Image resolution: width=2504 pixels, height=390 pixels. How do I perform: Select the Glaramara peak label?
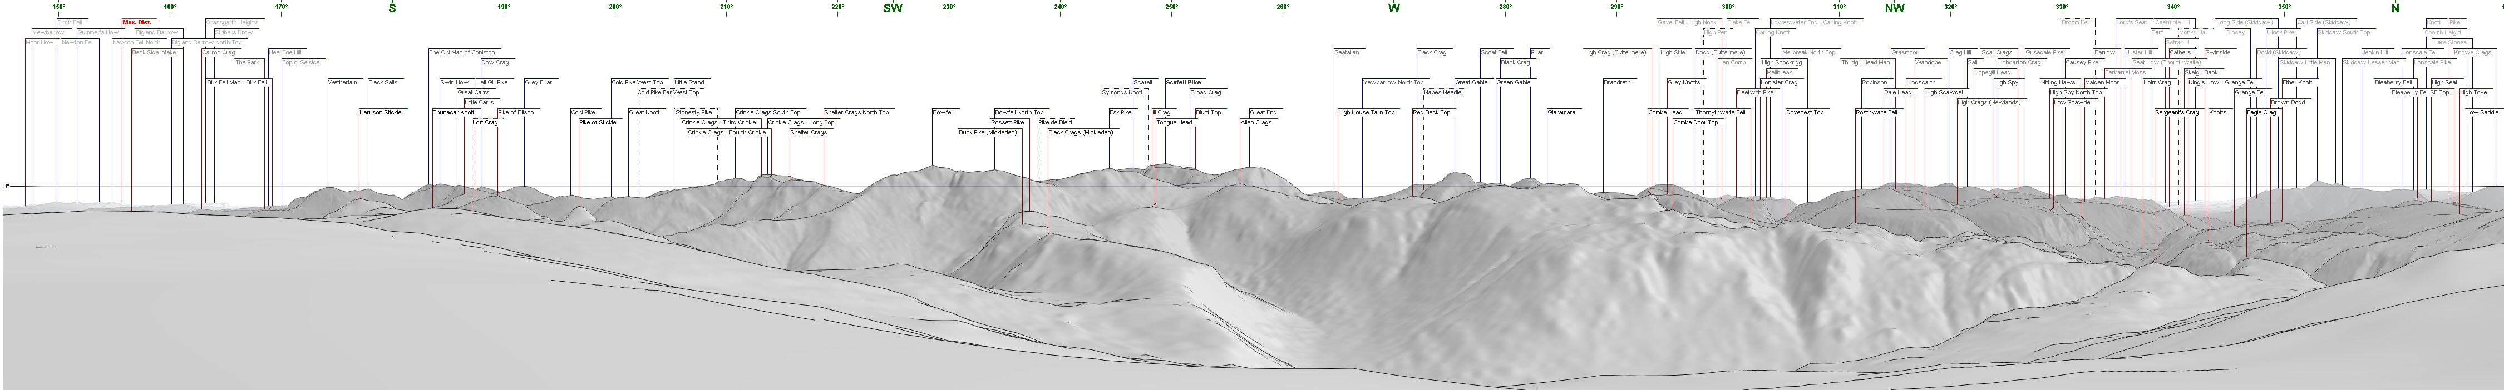1561,113
